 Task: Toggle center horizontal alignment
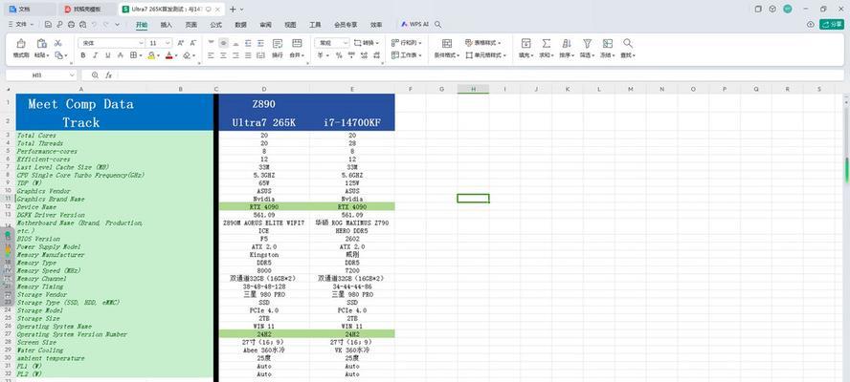click(x=223, y=55)
